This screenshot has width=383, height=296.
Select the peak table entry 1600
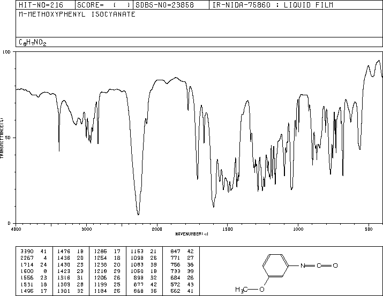(x=27, y=271)
